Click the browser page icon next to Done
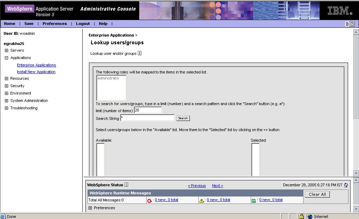 3,217
